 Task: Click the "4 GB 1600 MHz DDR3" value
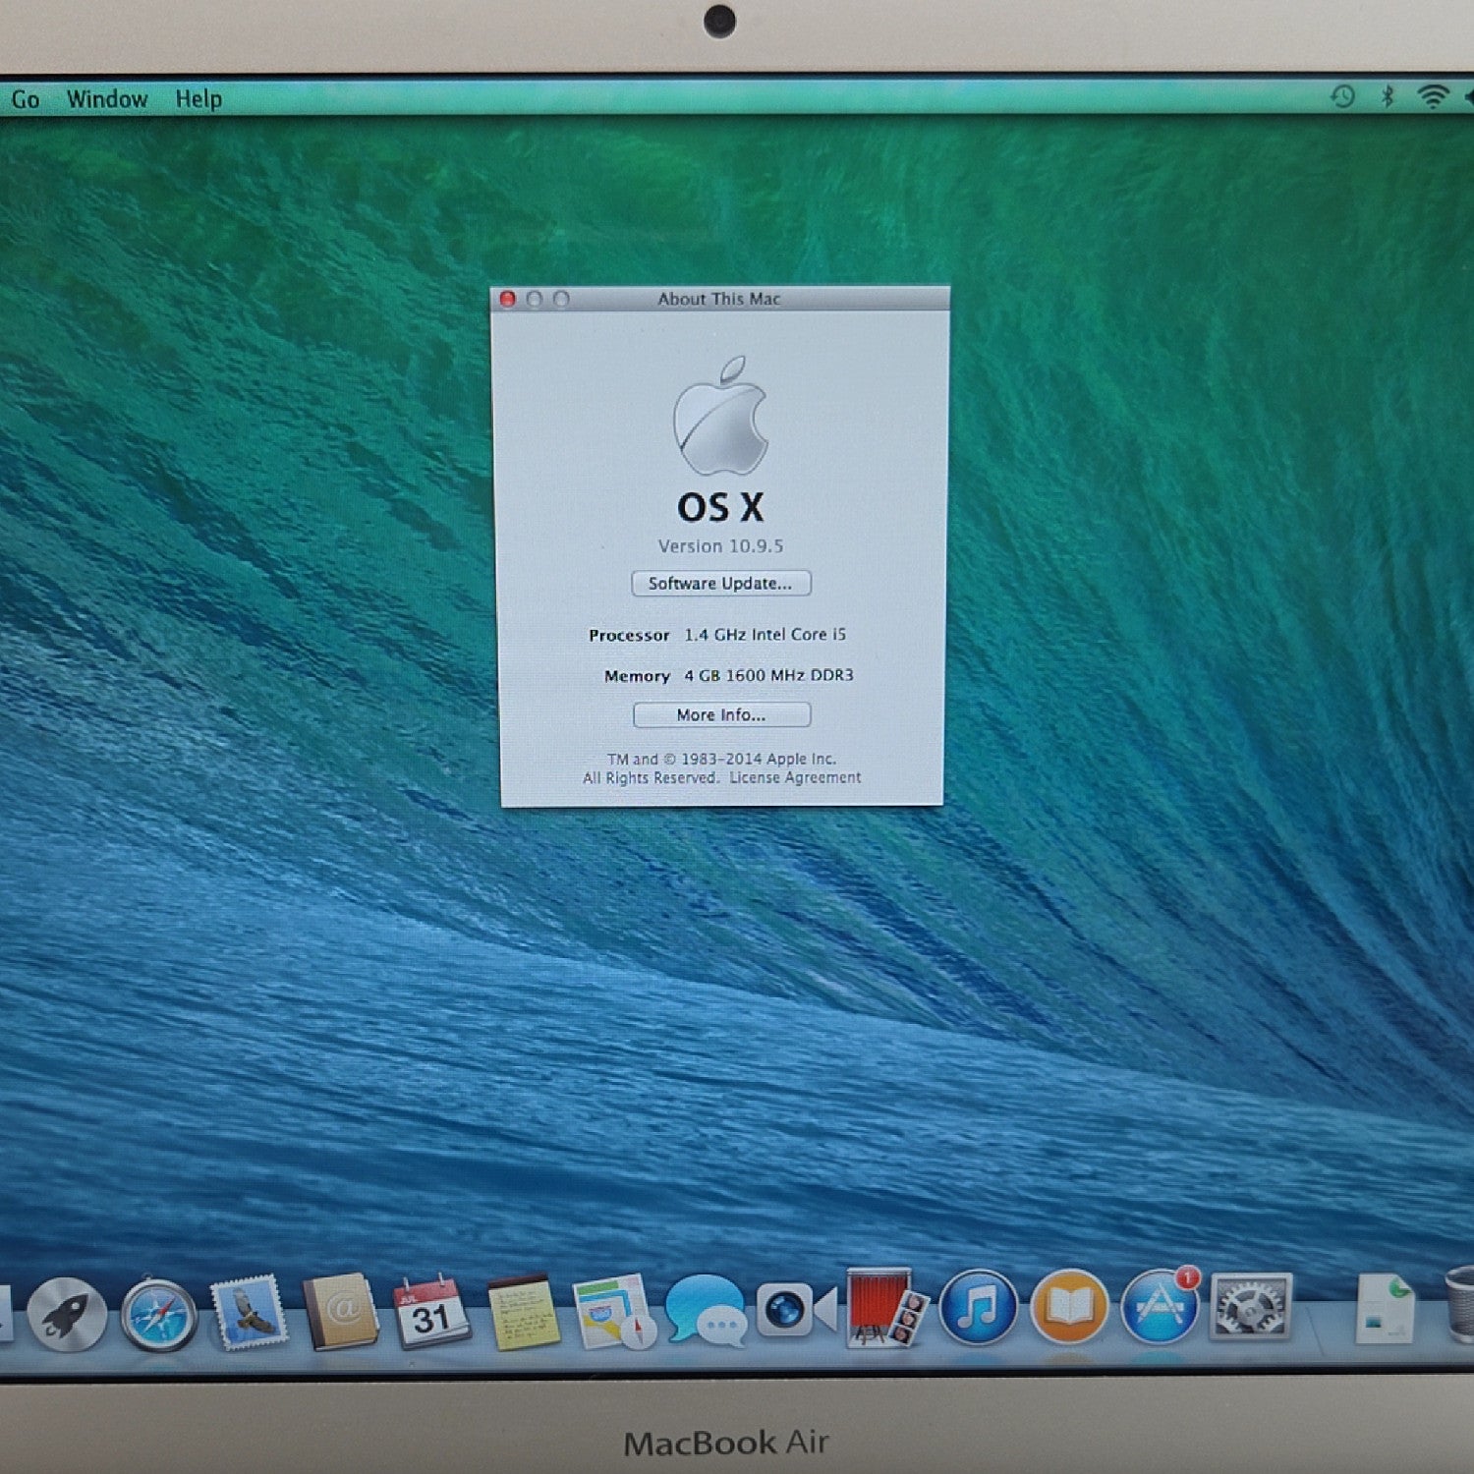coord(769,675)
